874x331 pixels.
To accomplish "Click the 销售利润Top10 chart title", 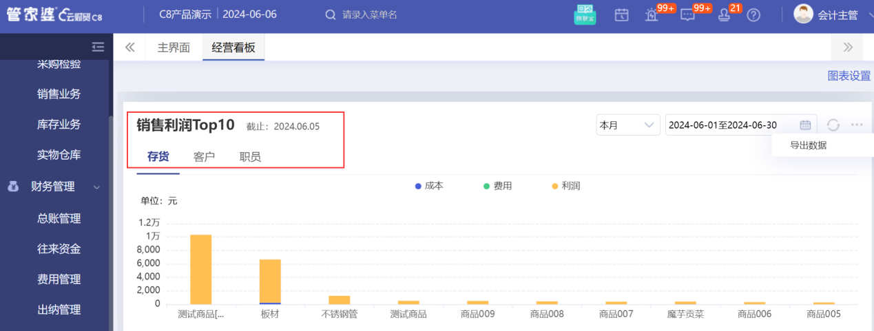I will tap(185, 125).
